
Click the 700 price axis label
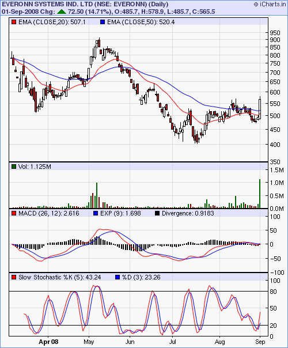[x=275, y=73]
